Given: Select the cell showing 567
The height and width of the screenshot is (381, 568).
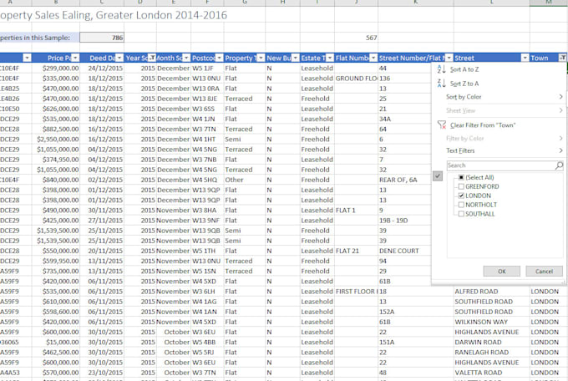Looking at the screenshot, I should pos(356,38).
